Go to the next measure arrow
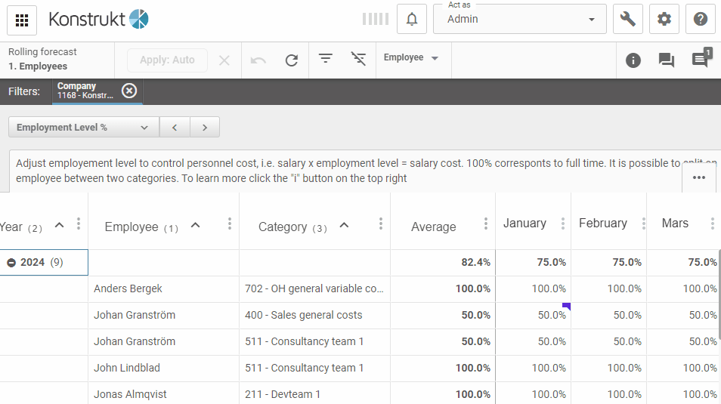721x404 pixels. [204, 128]
